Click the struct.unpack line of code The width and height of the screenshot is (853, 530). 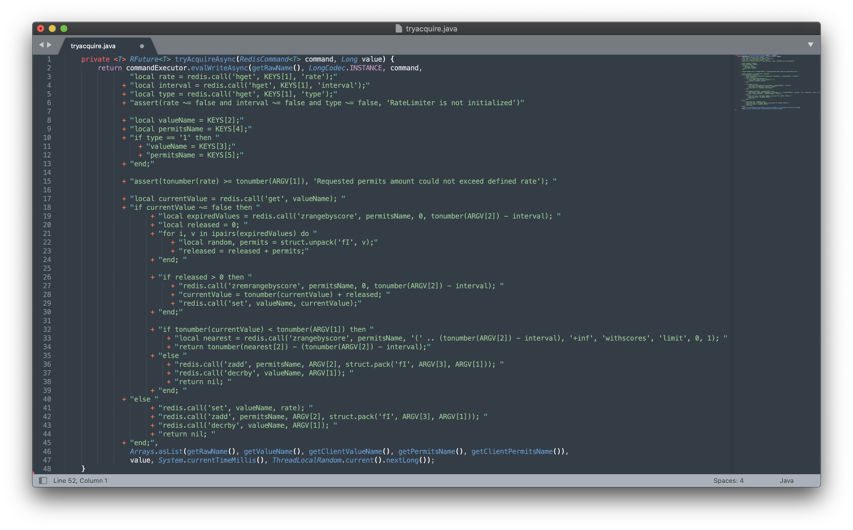pyautogui.click(x=278, y=242)
